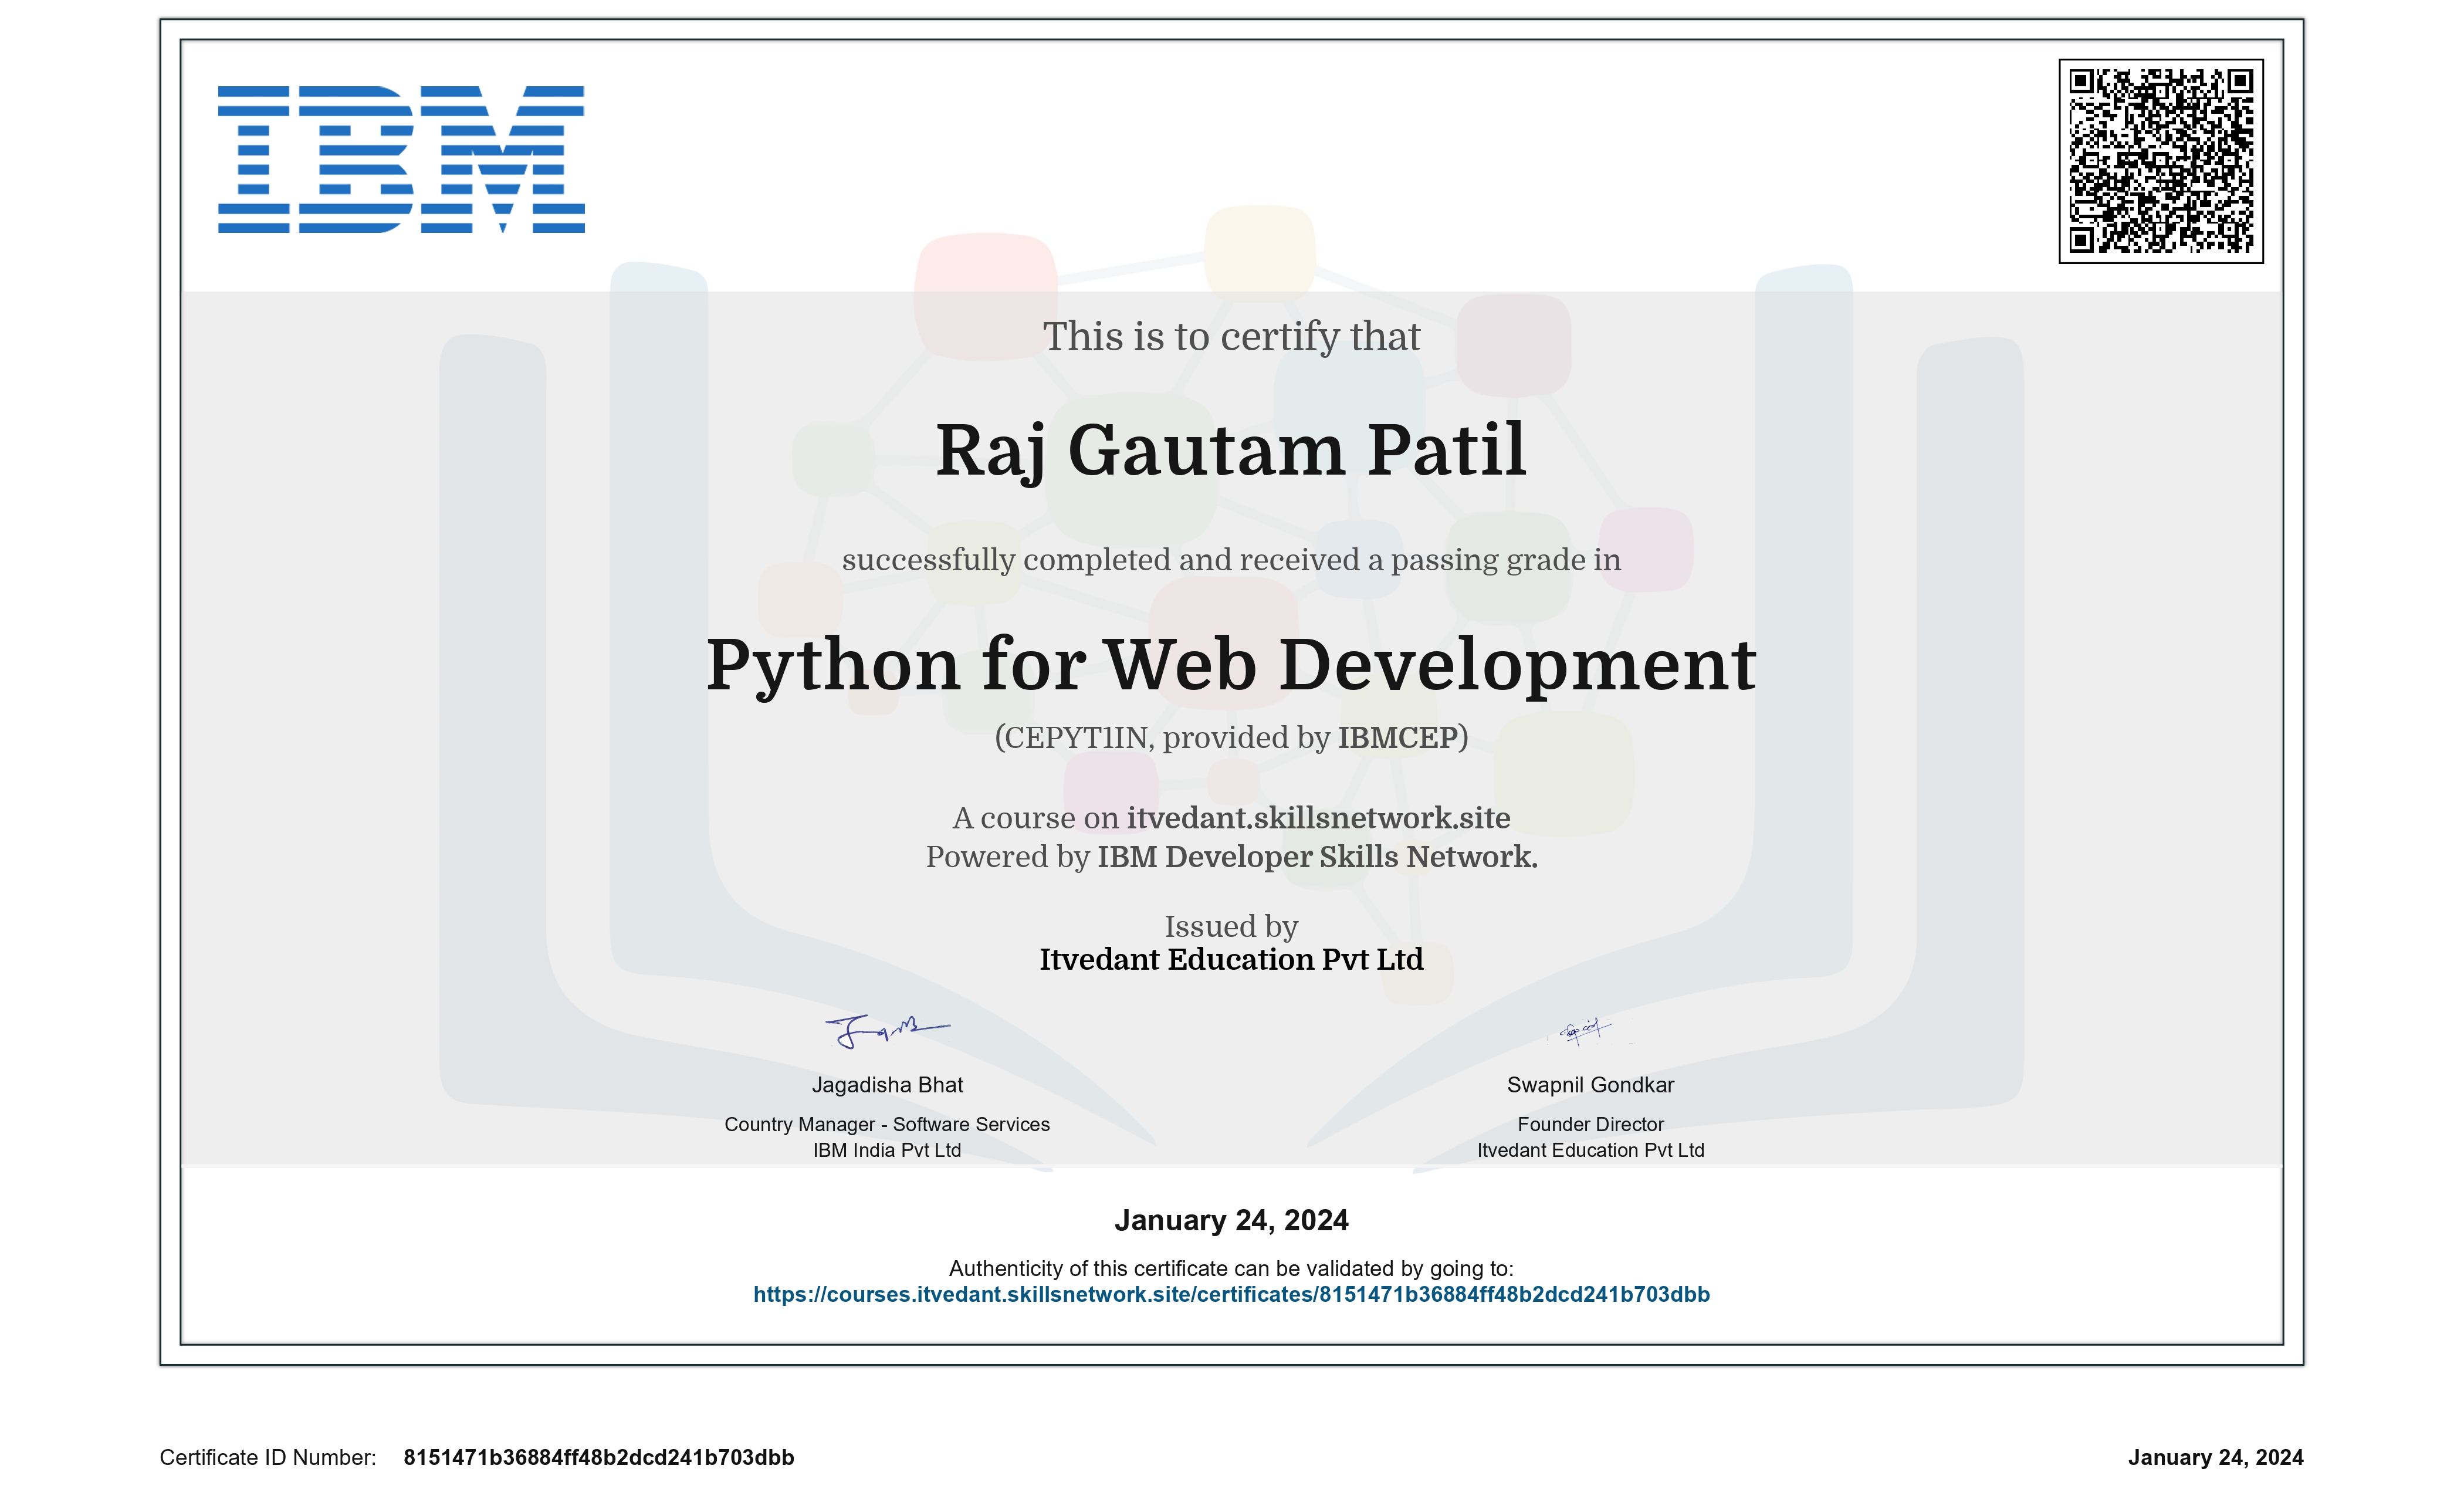Click the name Swapnil Gondkar
The image size is (2464, 1496).
click(x=1590, y=1085)
